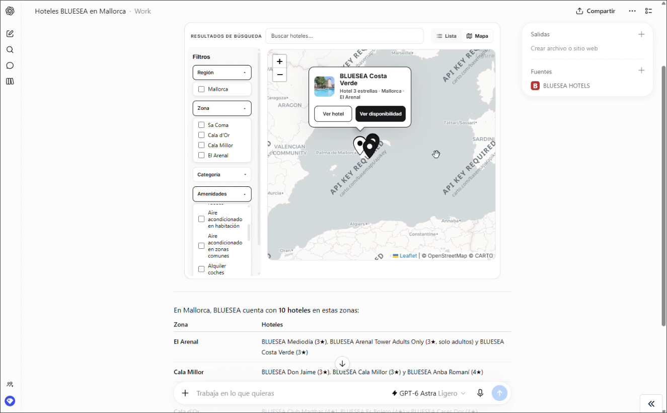Open the Leaflet attribution link
Image resolution: width=667 pixels, height=413 pixels.
[x=405, y=256]
